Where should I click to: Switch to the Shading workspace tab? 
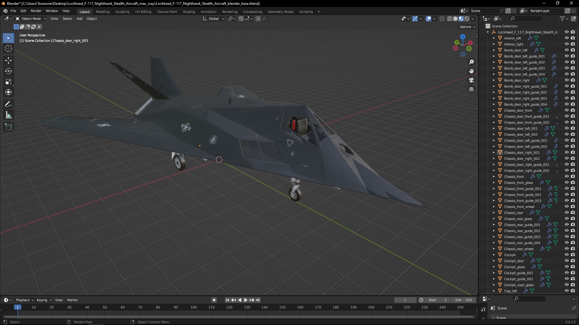pos(189,12)
